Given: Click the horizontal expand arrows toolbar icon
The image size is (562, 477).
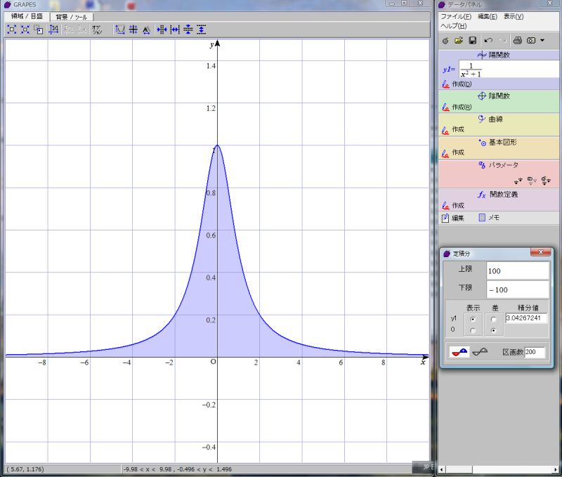Looking at the screenshot, I should [174, 30].
